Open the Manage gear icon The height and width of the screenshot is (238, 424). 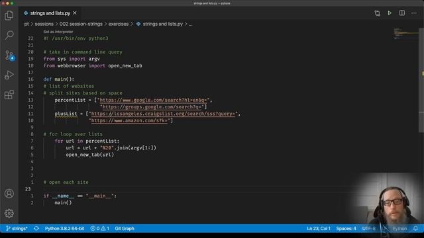point(9,213)
